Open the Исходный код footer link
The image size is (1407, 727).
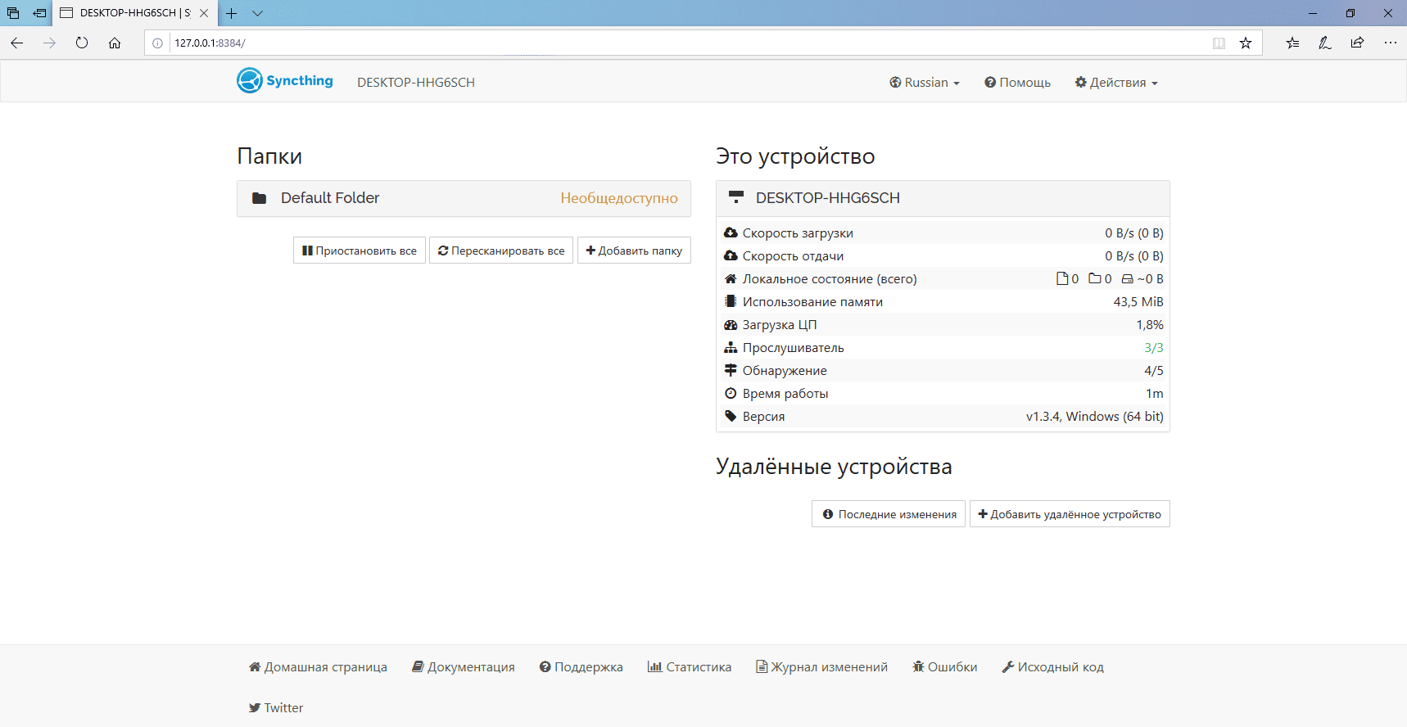1053,667
